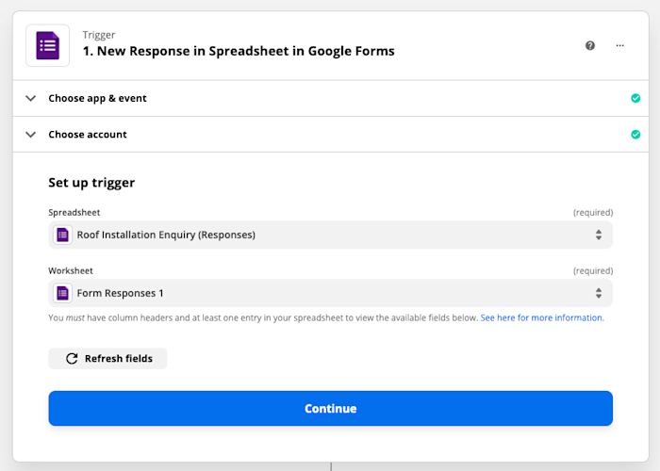Viewport: 660px width, 471px height.
Task: Click the Form Responses 1 value
Action: pos(120,293)
